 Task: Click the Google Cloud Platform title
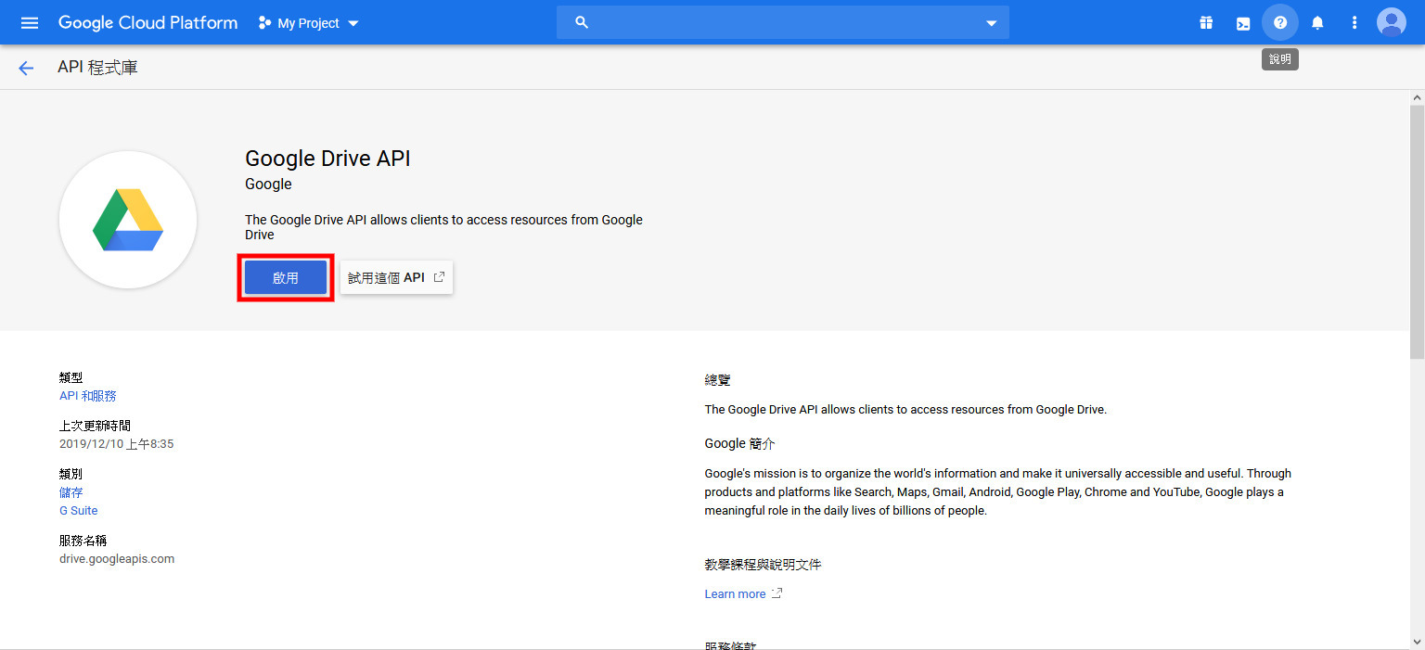[x=148, y=22]
